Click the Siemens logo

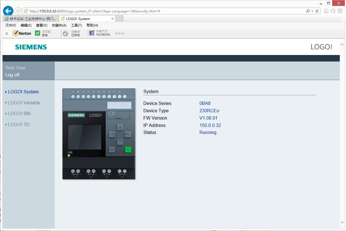point(31,47)
